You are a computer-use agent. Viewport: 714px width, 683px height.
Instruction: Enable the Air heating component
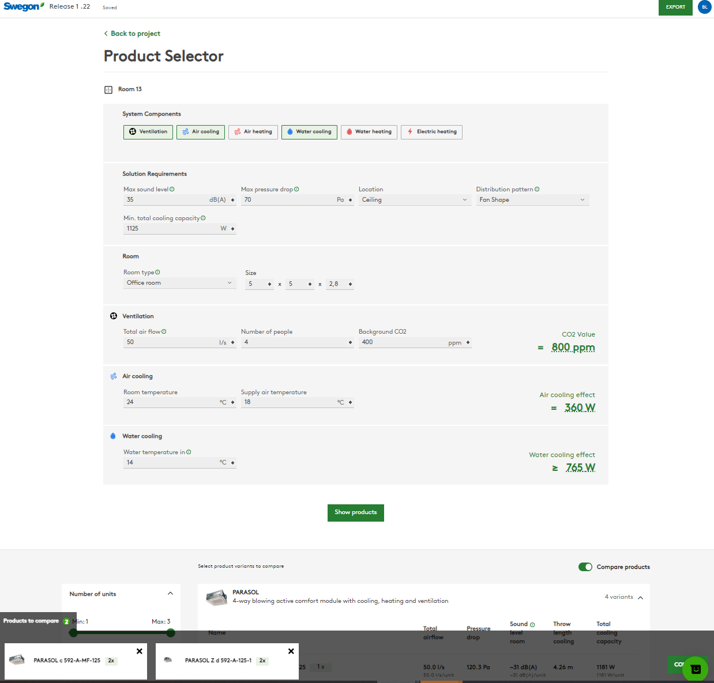click(x=253, y=132)
